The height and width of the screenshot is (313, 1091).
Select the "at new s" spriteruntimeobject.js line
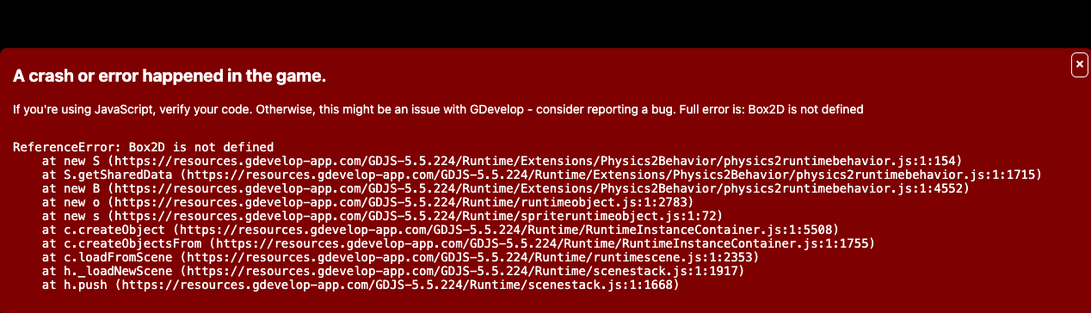(382, 216)
